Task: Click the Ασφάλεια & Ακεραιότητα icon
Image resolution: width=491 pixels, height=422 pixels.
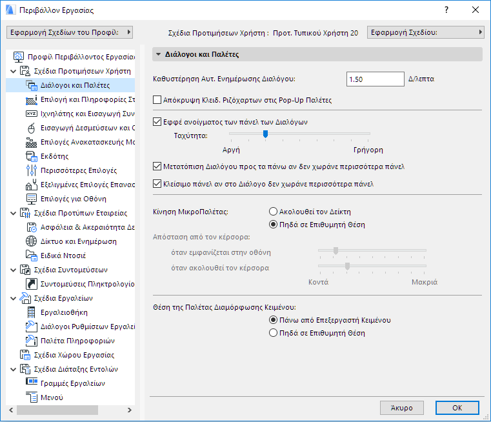Action: click(x=32, y=227)
